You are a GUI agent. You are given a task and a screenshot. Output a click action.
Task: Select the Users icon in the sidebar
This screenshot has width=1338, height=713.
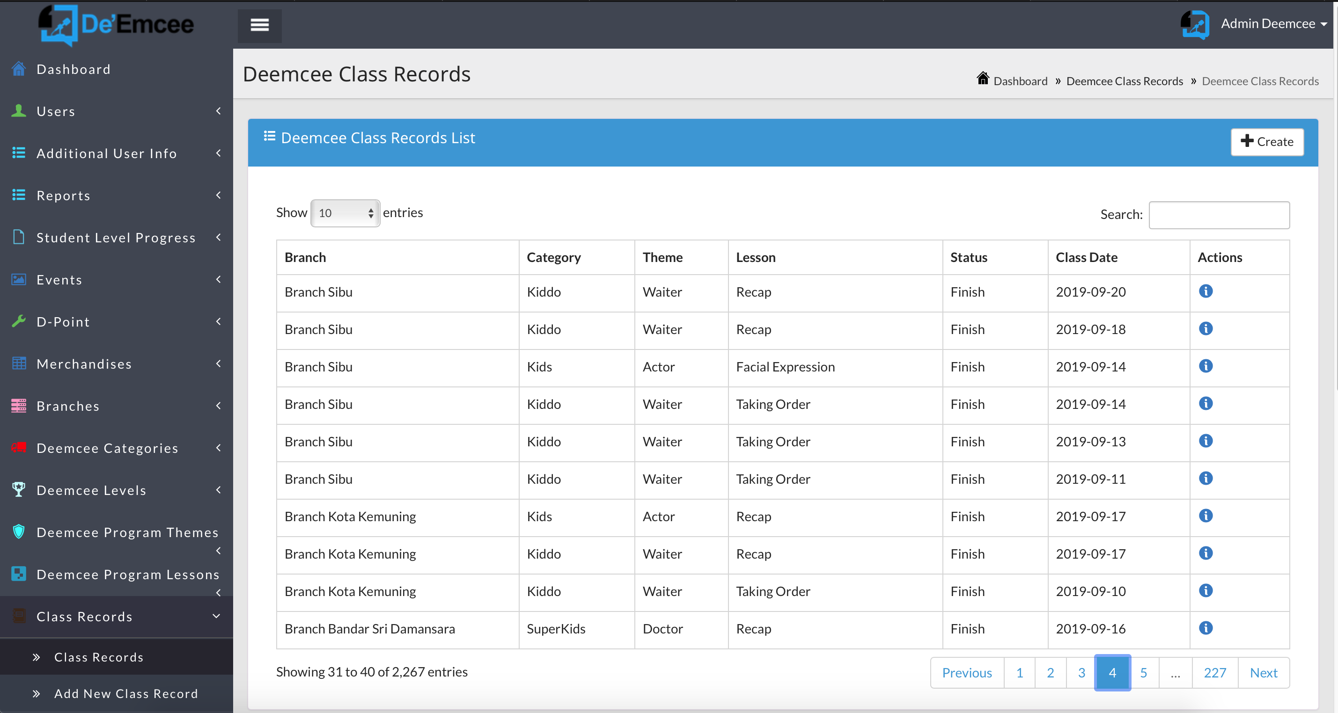tap(19, 110)
